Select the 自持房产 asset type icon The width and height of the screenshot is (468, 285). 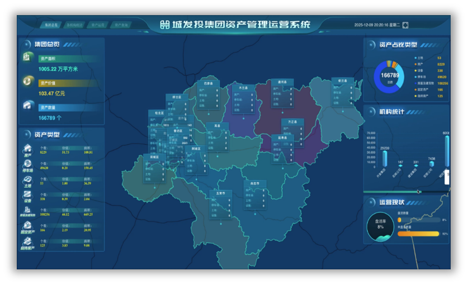(x=27, y=242)
